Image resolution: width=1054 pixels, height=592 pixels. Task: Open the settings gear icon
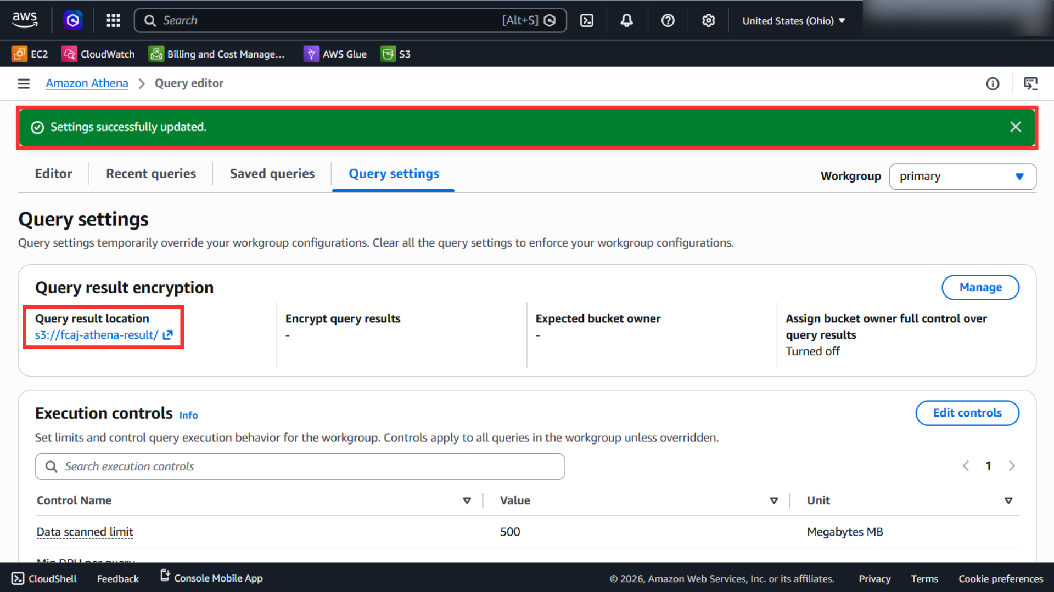click(x=708, y=20)
